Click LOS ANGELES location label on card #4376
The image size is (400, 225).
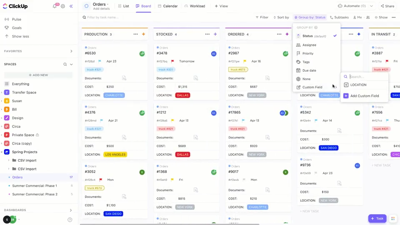click(x=115, y=155)
